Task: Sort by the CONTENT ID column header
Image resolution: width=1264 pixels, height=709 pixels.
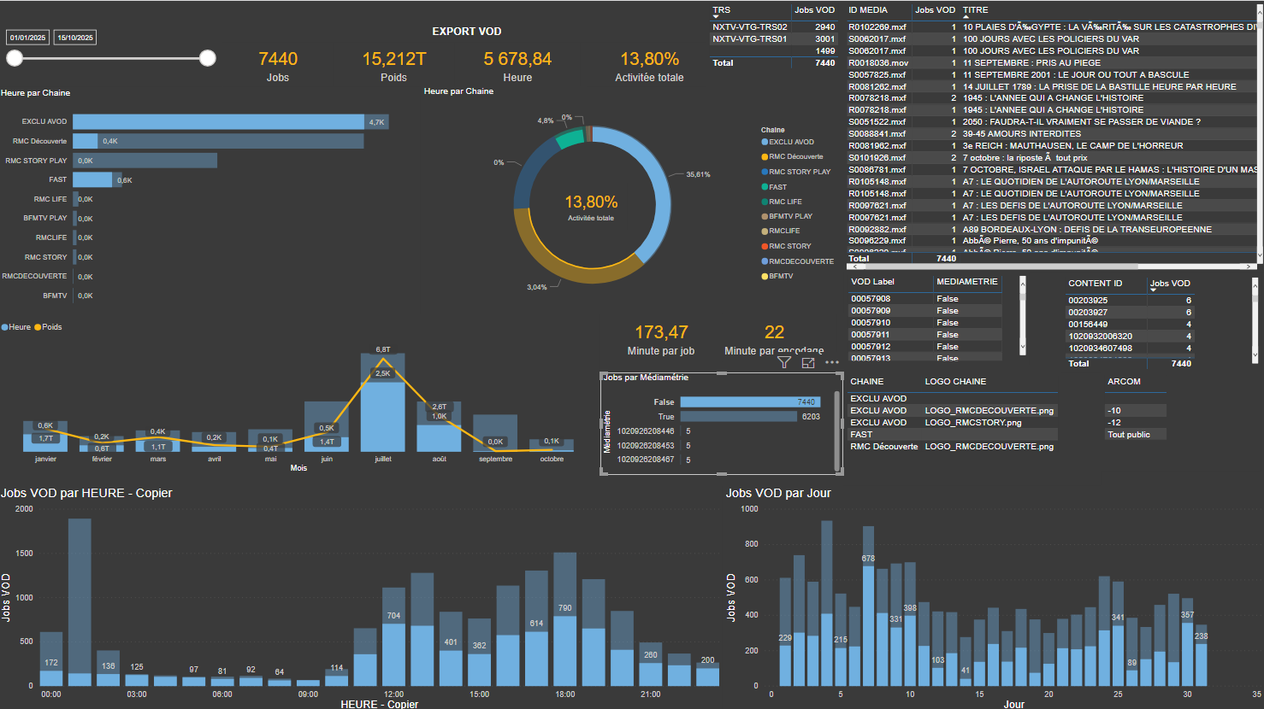Action: click(1095, 284)
